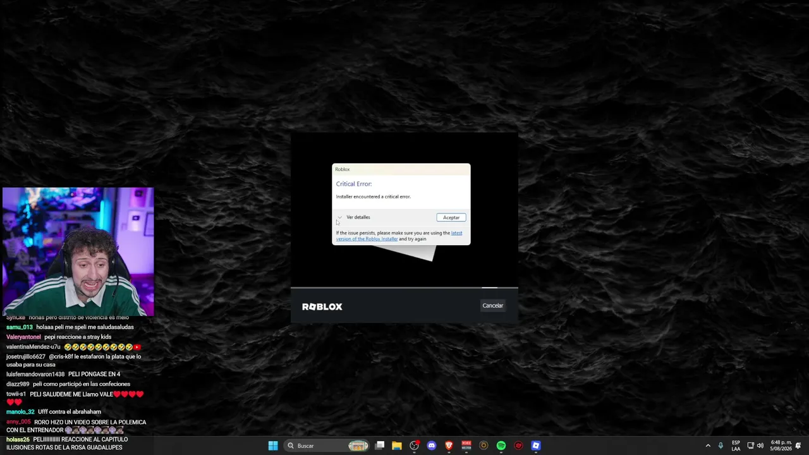
Task: Click Aceptar to dismiss the critical error
Action: (451, 217)
